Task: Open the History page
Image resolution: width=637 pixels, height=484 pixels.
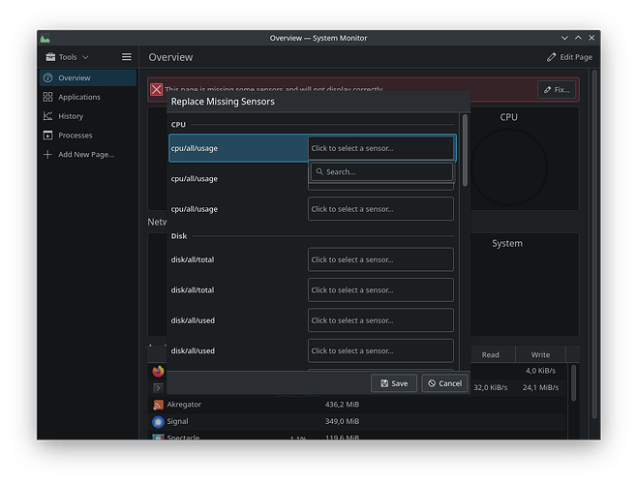Action: click(x=88, y=116)
